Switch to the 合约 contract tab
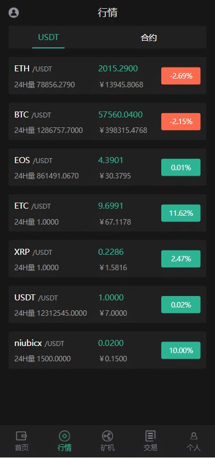This screenshot has height=458, width=215. click(149, 37)
